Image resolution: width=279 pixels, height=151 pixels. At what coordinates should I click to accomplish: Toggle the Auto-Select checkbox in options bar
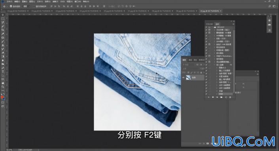pyautogui.click(x=11, y=6)
